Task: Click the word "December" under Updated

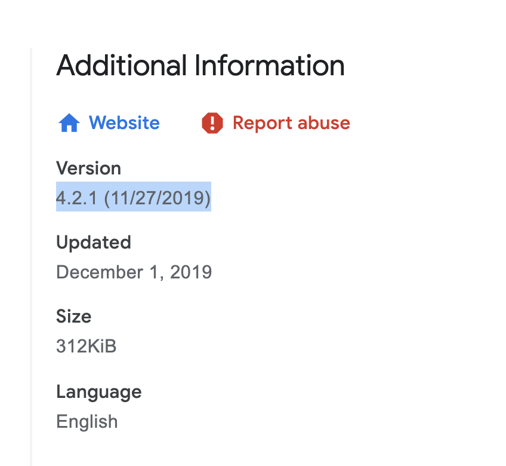Action: click(98, 272)
